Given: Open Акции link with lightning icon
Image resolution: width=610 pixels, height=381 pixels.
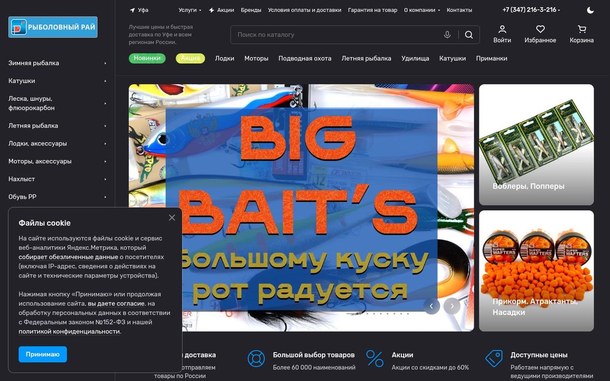Looking at the screenshot, I should pos(222,10).
